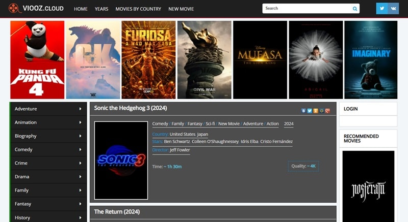Screen dimensions: 408x222
Task: Select History in the sidebar
Action: point(22,217)
